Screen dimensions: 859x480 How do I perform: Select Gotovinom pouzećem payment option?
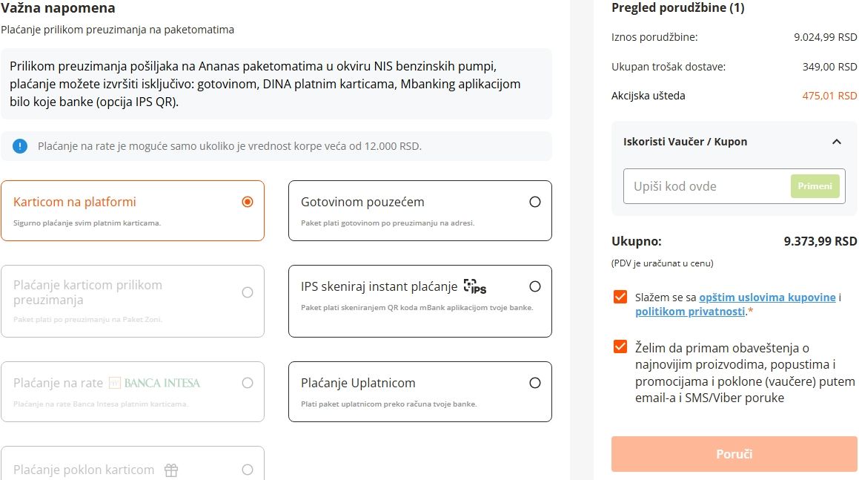(535, 202)
